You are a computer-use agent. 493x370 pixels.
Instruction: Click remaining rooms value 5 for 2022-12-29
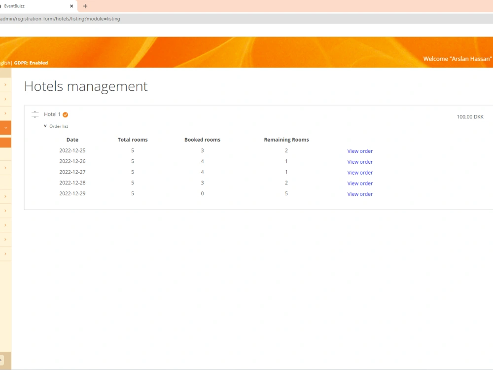point(286,193)
